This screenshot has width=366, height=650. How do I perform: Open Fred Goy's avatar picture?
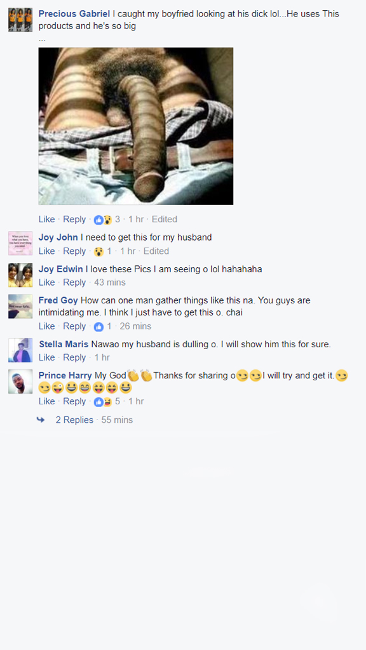pos(20,307)
